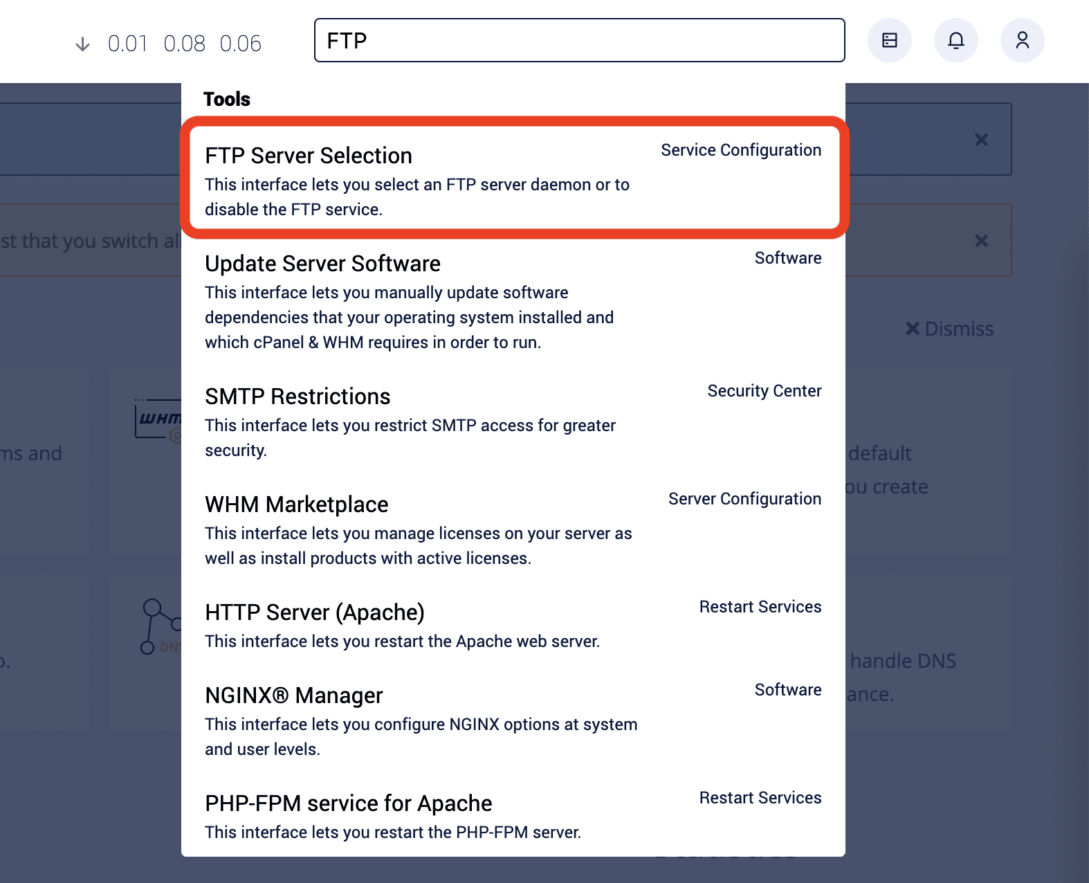Image resolution: width=1089 pixels, height=883 pixels.
Task: Click Restart Services label beside HTTP Server
Action: point(760,607)
